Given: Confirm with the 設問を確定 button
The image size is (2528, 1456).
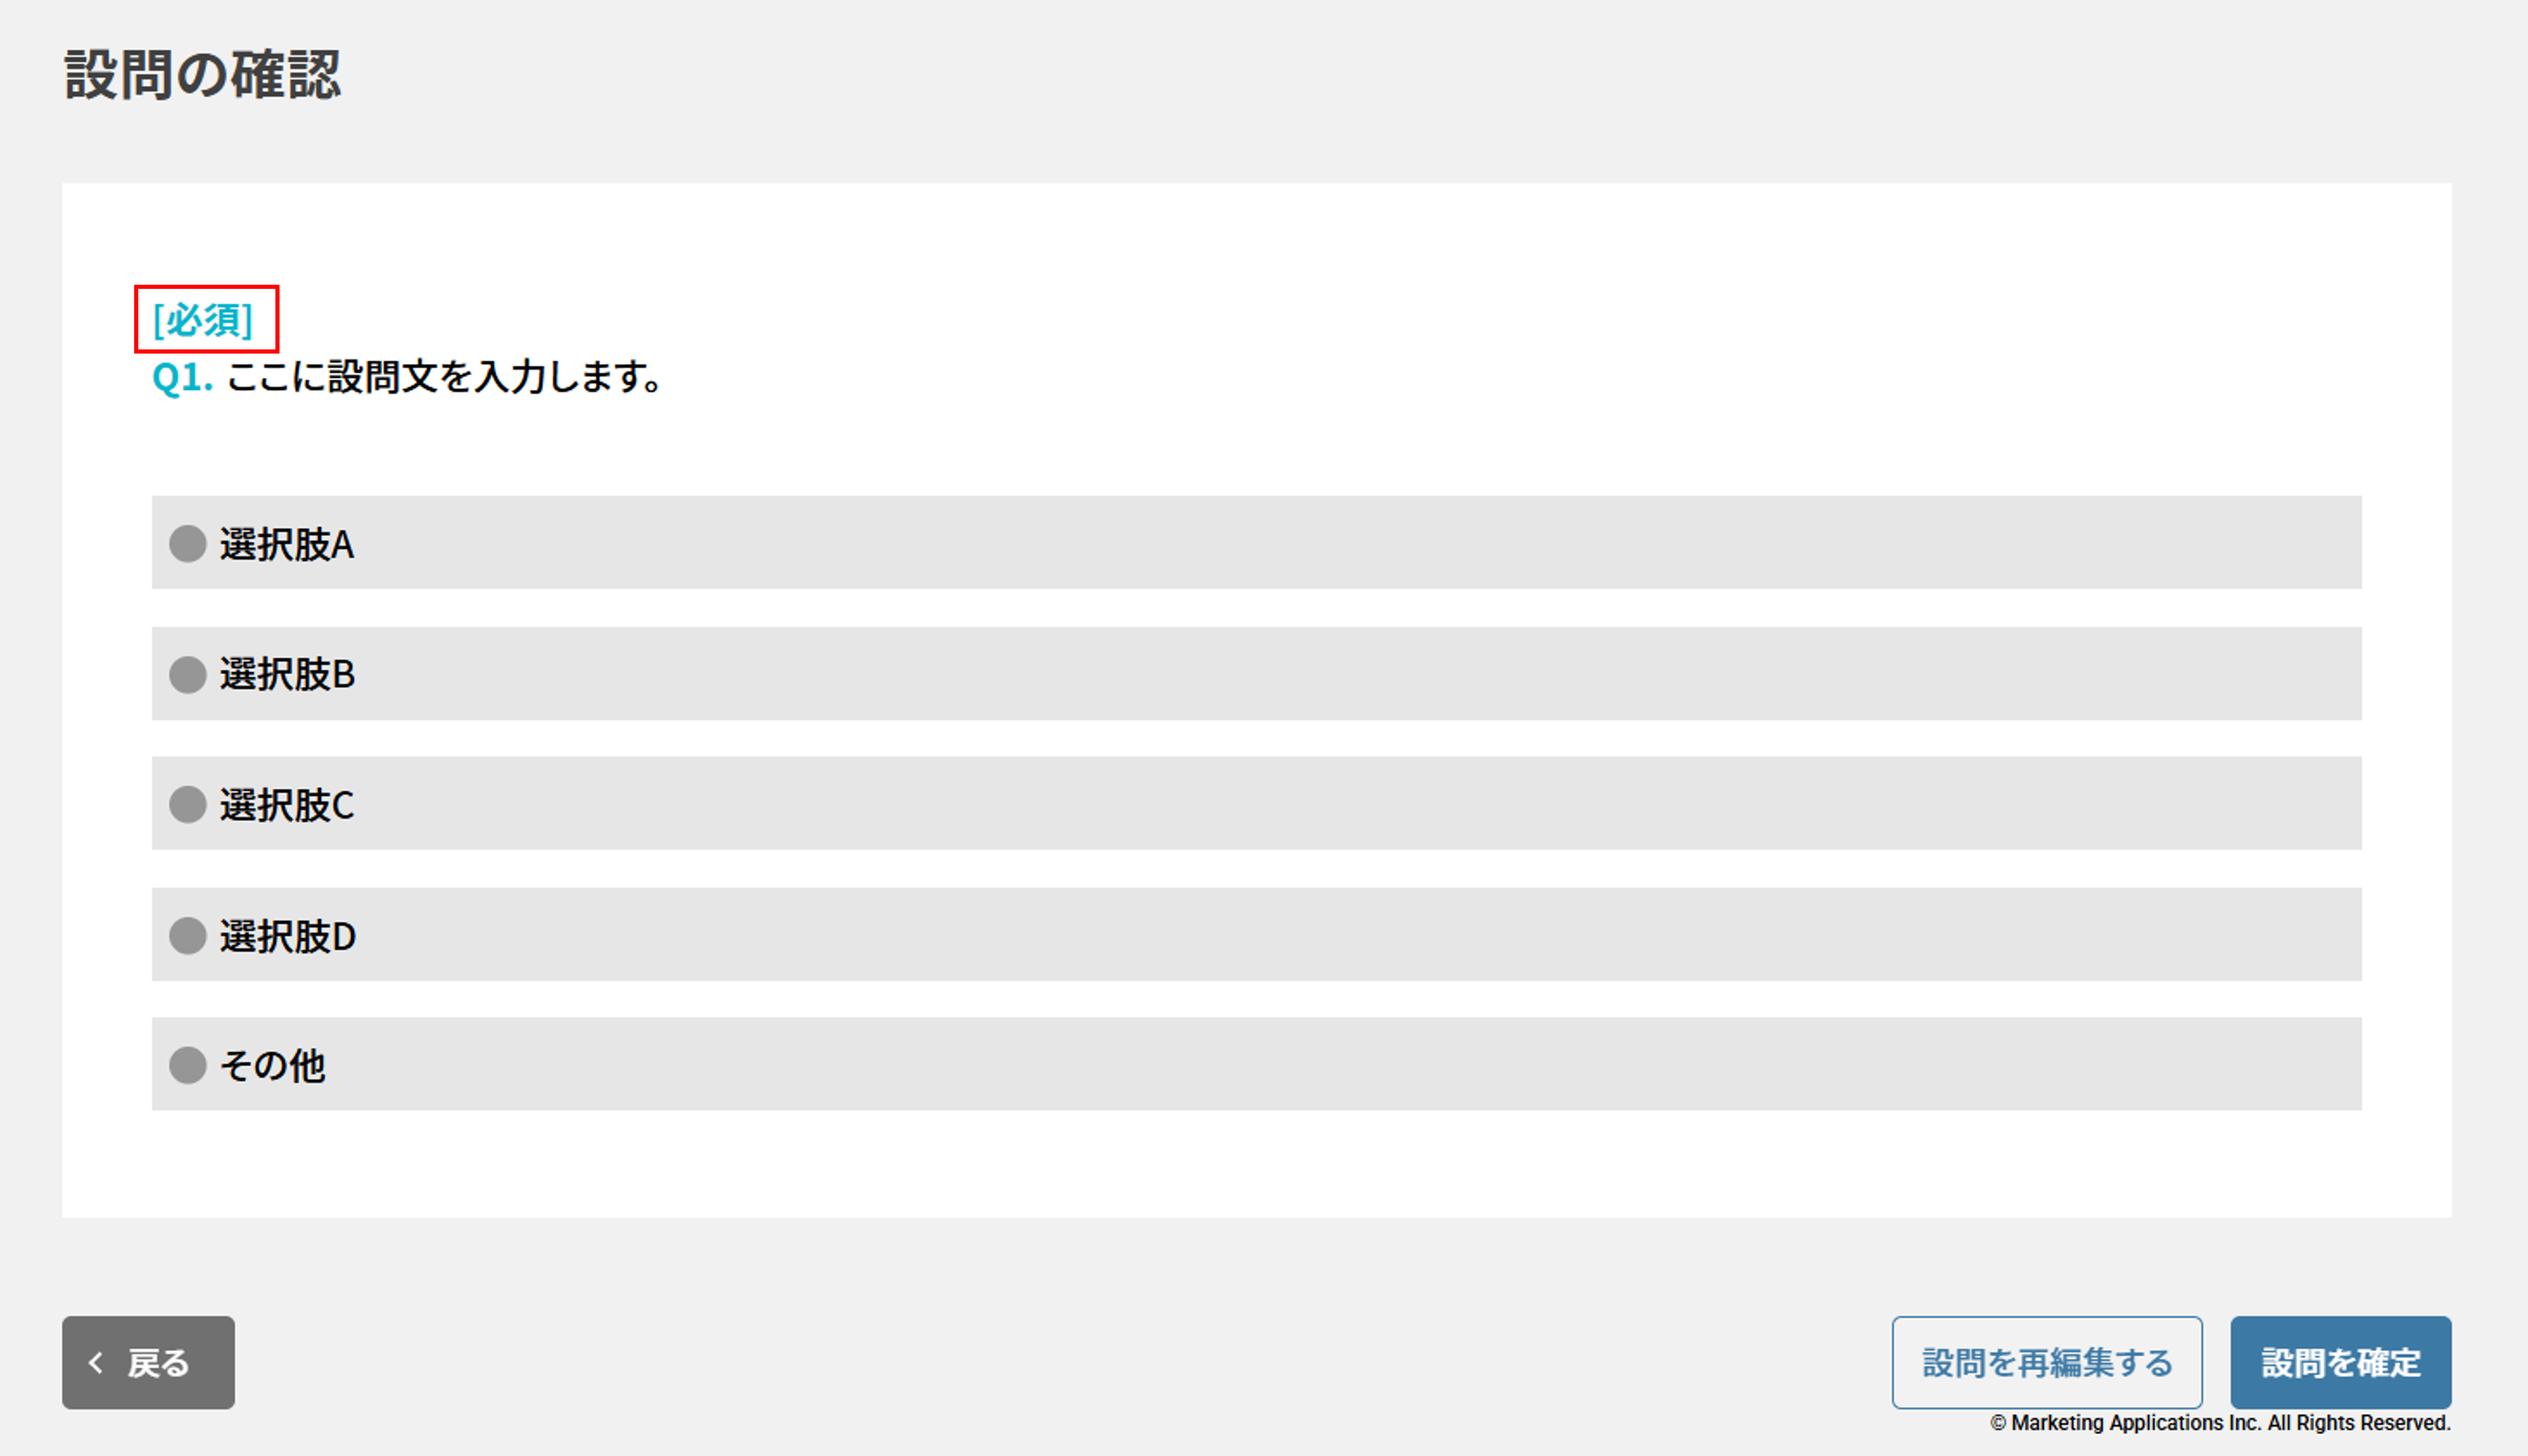Looking at the screenshot, I should (2340, 1363).
